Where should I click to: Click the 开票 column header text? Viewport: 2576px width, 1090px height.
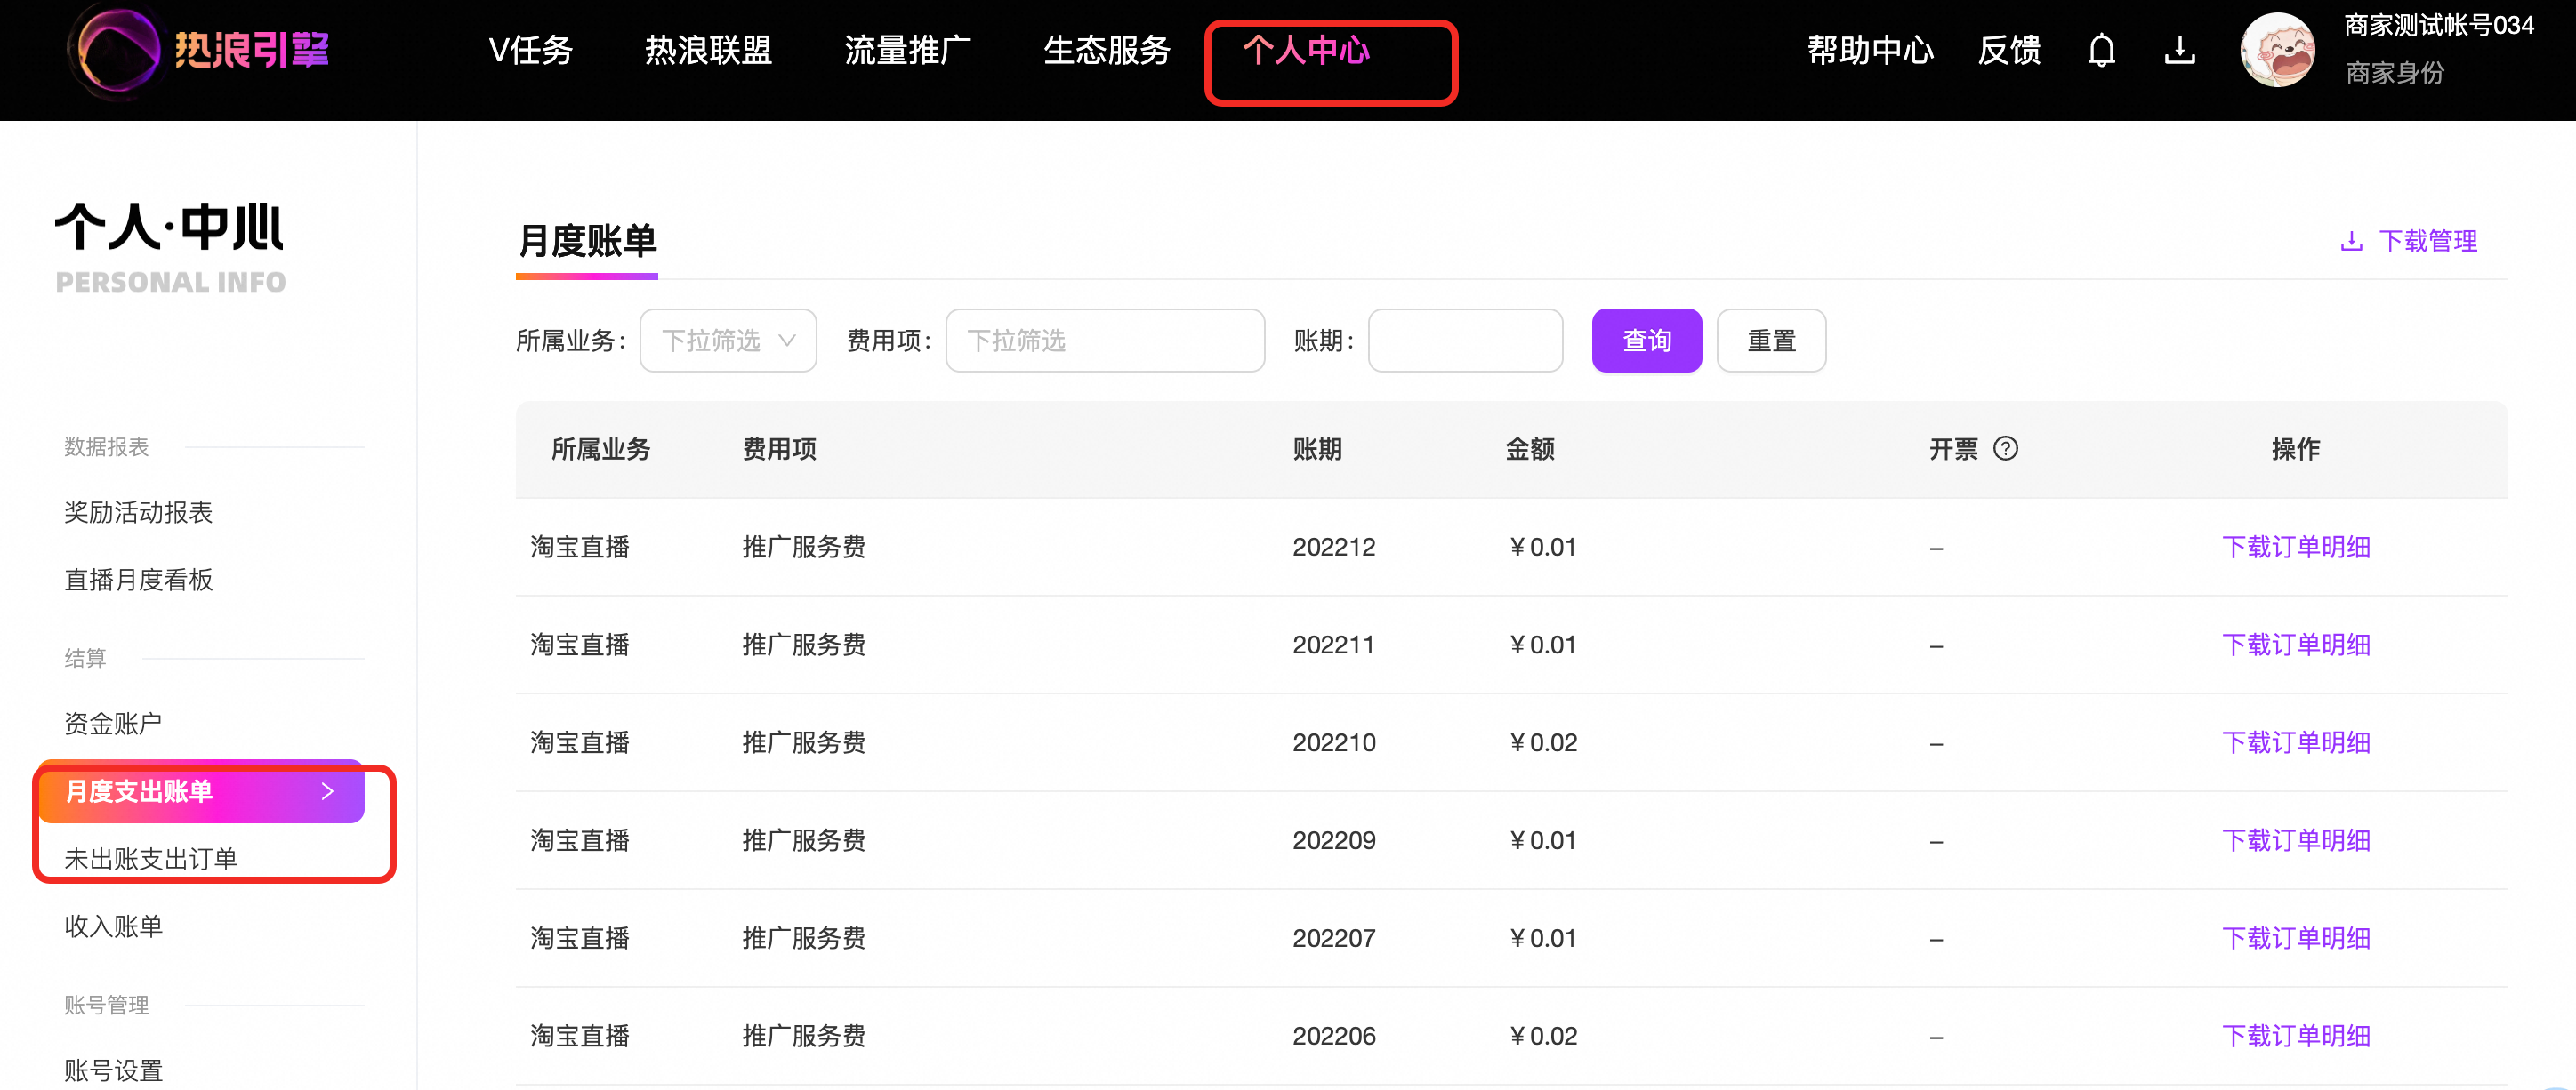click(x=1954, y=449)
